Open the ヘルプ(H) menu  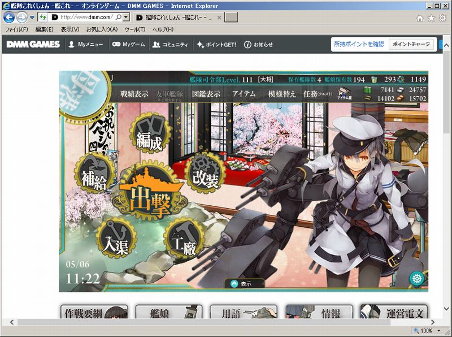pyautogui.click(x=163, y=29)
